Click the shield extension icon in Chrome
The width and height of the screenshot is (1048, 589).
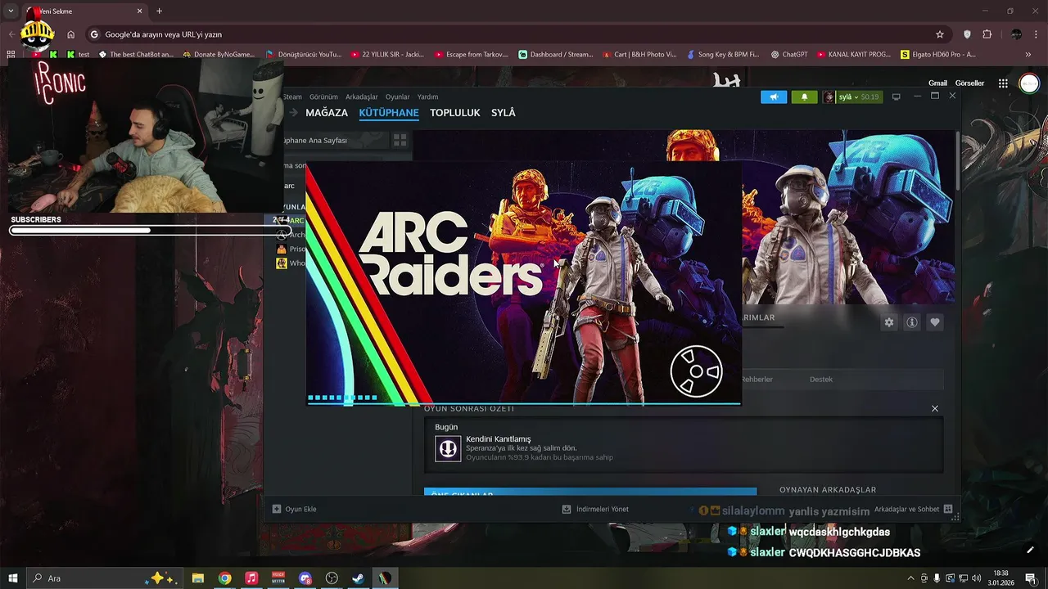point(967,34)
